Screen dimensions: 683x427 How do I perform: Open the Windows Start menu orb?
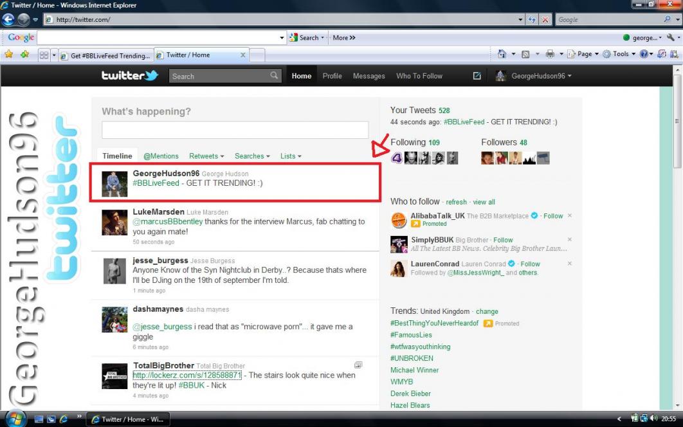[x=15, y=419]
